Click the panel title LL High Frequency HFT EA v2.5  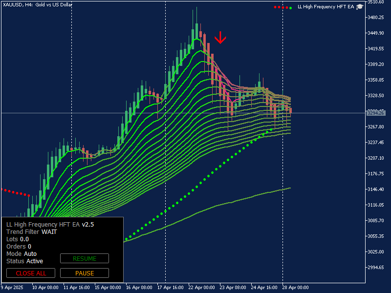coord(50,225)
